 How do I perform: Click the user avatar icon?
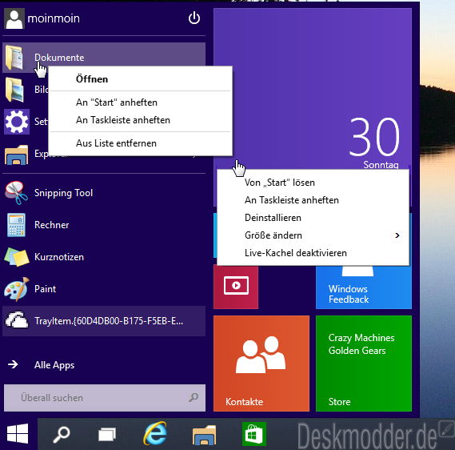pyautogui.click(x=14, y=18)
